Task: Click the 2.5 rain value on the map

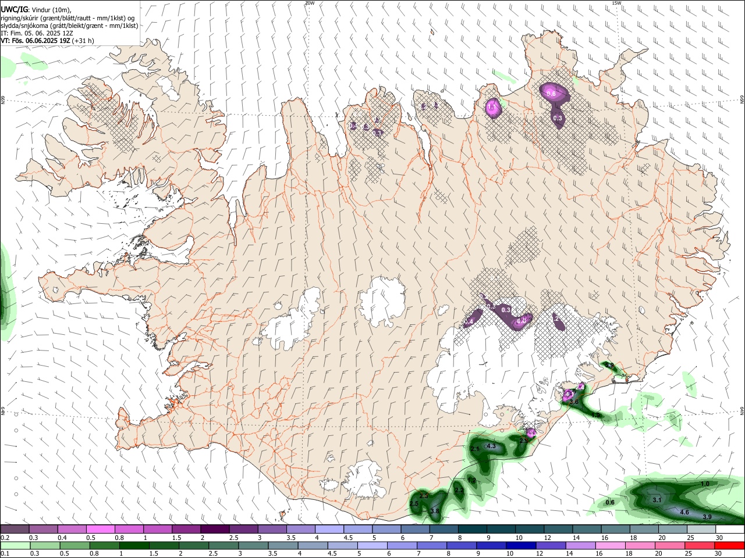Action: coord(414,503)
